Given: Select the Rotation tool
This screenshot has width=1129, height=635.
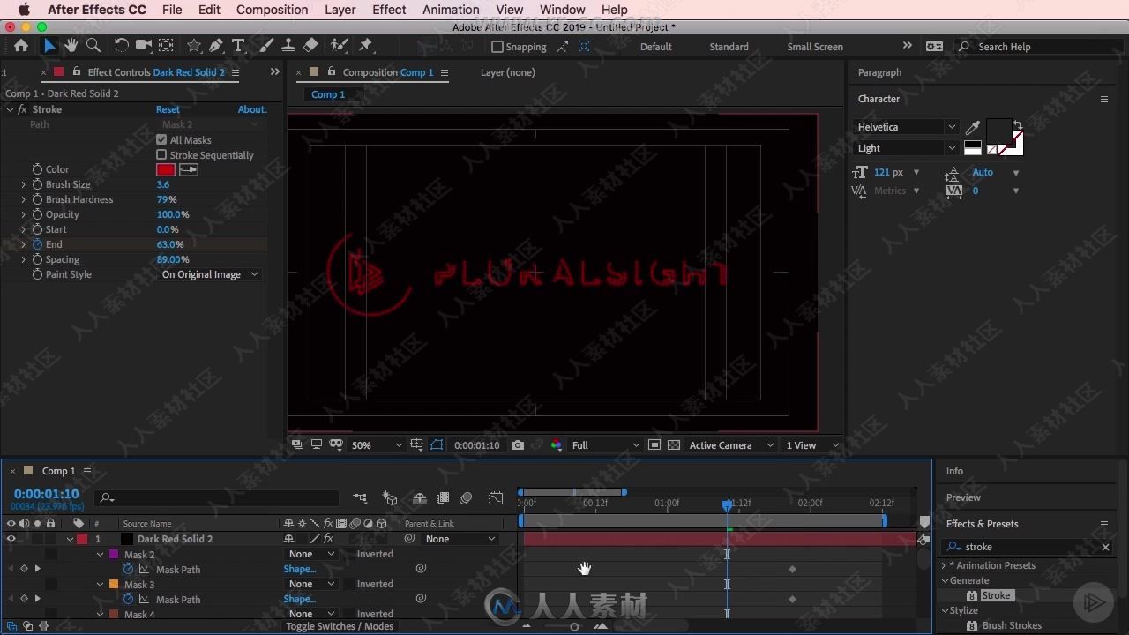Looking at the screenshot, I should pos(121,46).
